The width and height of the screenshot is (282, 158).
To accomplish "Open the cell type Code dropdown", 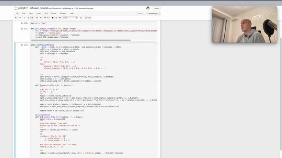I will [x=70, y=18].
